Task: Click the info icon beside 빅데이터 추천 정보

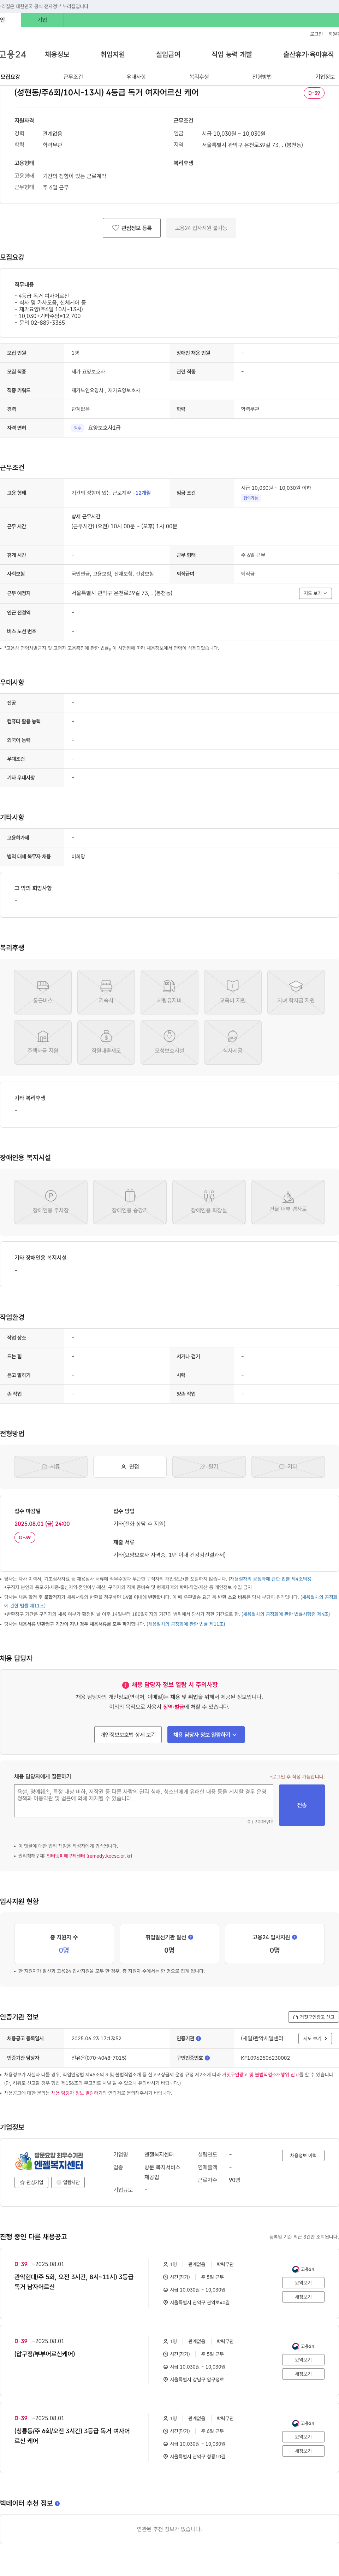Action: point(57,2503)
